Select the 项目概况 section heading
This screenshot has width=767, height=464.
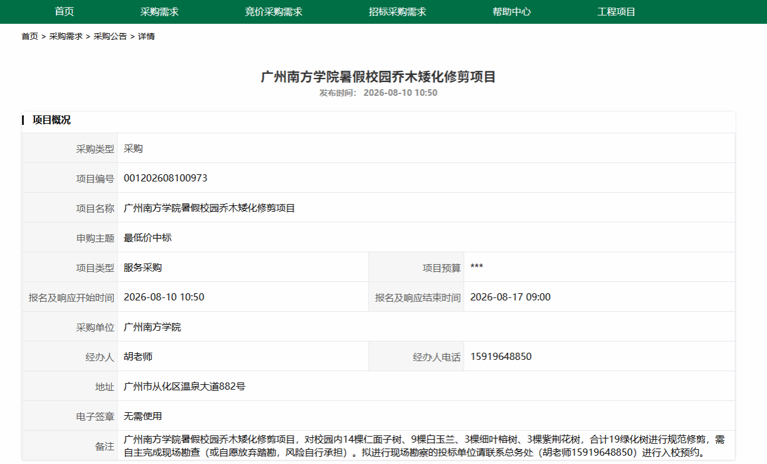[x=51, y=120]
